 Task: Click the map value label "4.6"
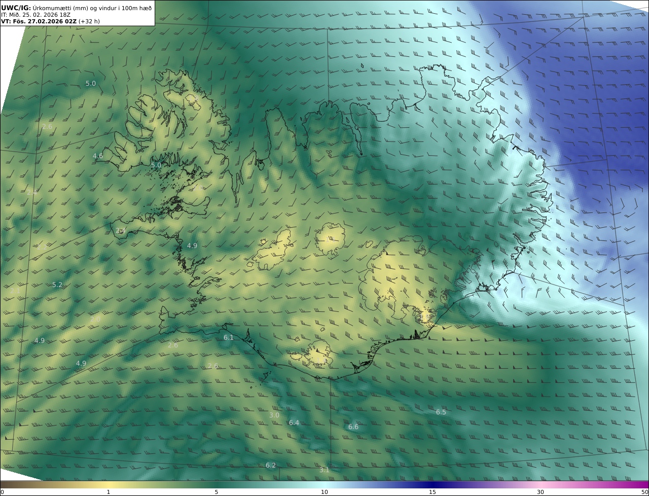point(98,156)
